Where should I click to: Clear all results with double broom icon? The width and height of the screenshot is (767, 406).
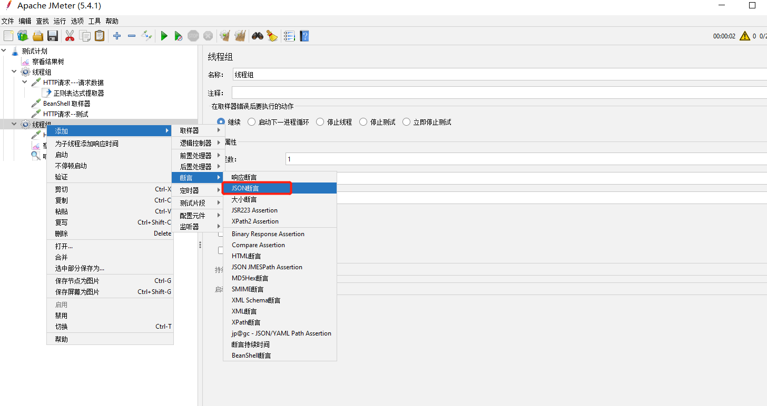240,36
